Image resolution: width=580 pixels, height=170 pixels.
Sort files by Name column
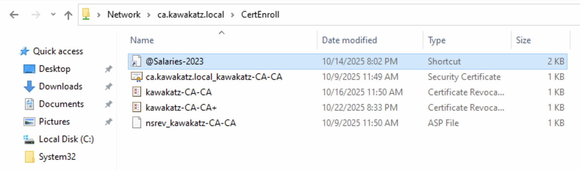click(x=142, y=40)
